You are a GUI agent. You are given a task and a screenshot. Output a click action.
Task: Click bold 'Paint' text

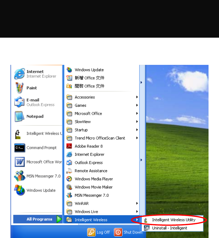[x=32, y=88]
